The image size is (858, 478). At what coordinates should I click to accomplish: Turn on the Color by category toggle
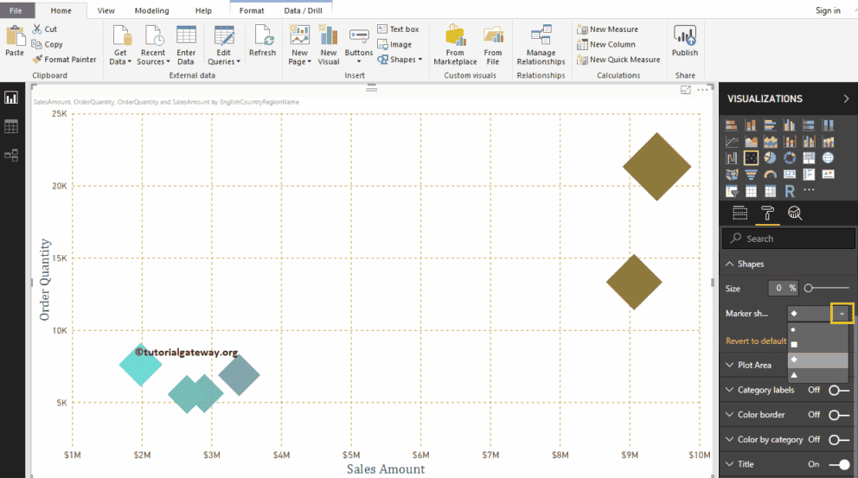click(x=838, y=439)
